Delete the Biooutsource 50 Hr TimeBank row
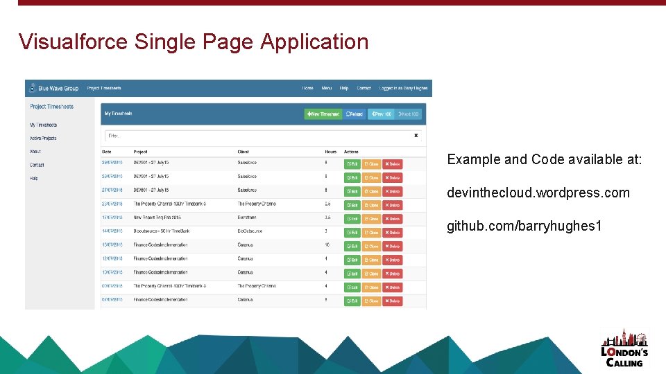666x374 pixels. (393, 233)
